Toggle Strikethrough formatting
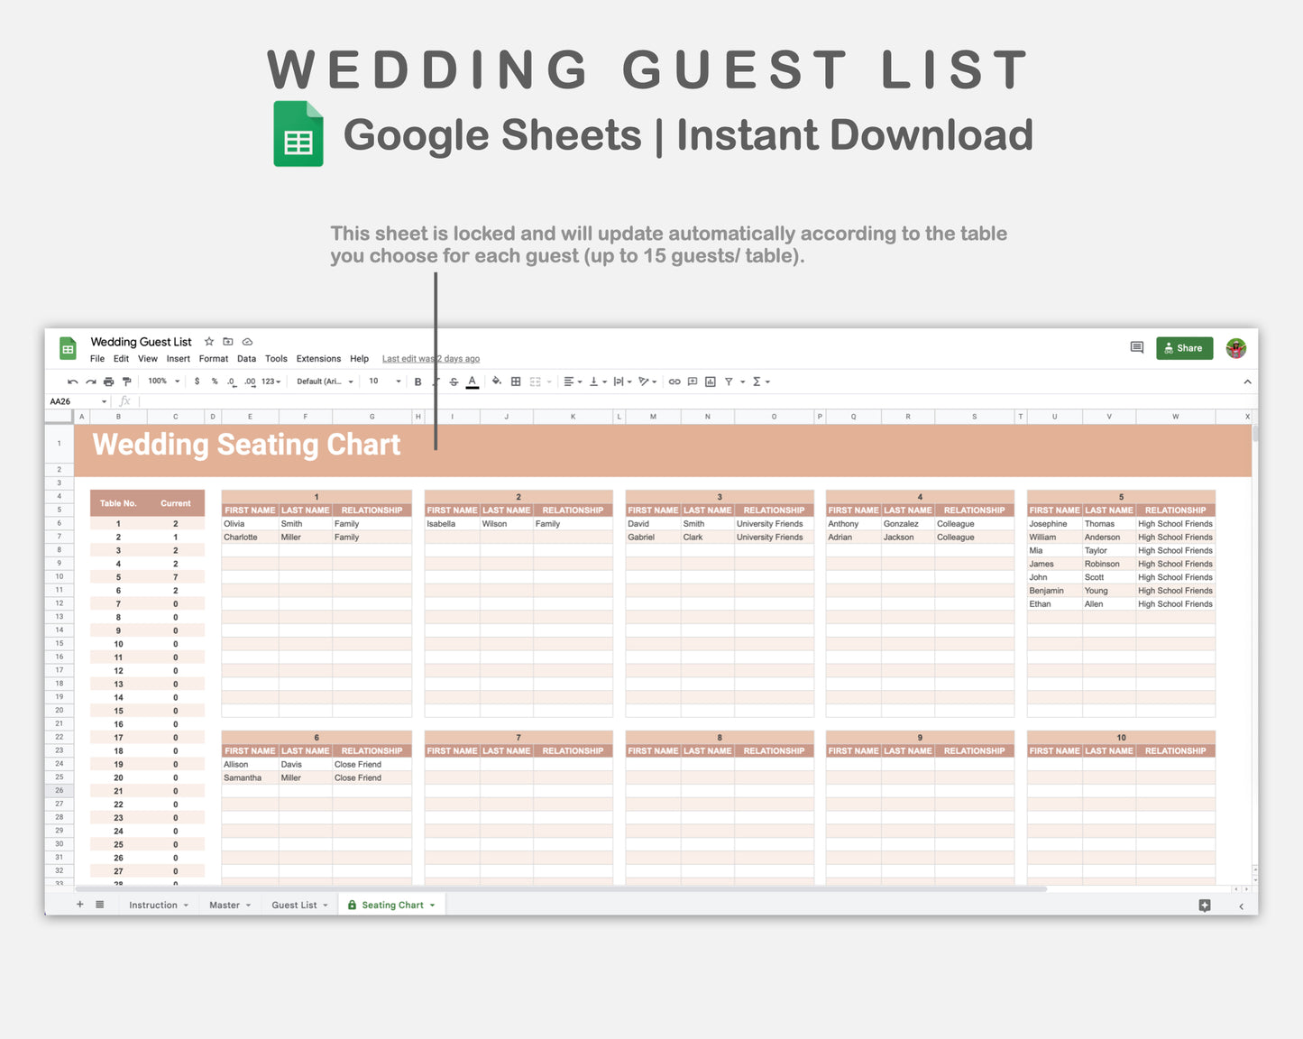The image size is (1303, 1039). tap(452, 382)
